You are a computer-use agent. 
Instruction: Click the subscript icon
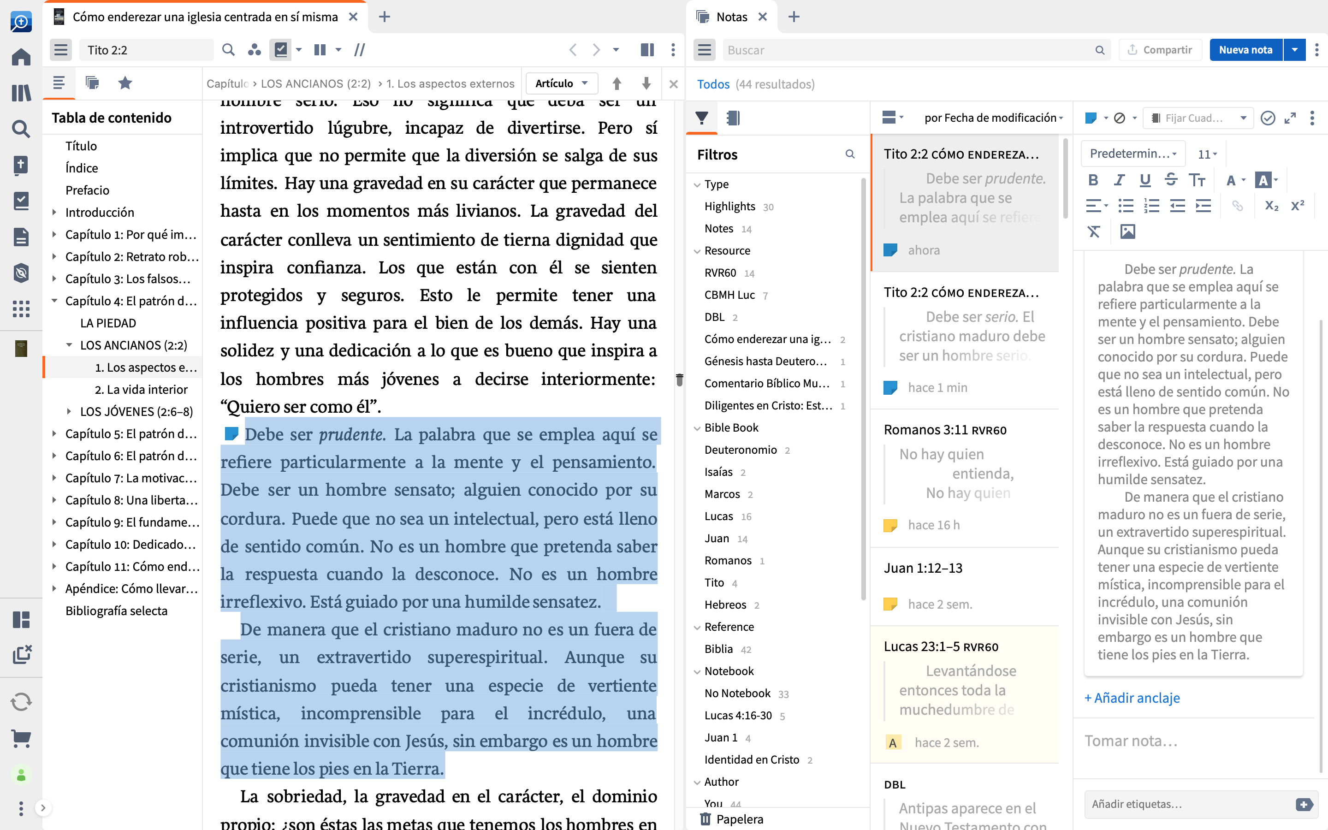(x=1271, y=206)
